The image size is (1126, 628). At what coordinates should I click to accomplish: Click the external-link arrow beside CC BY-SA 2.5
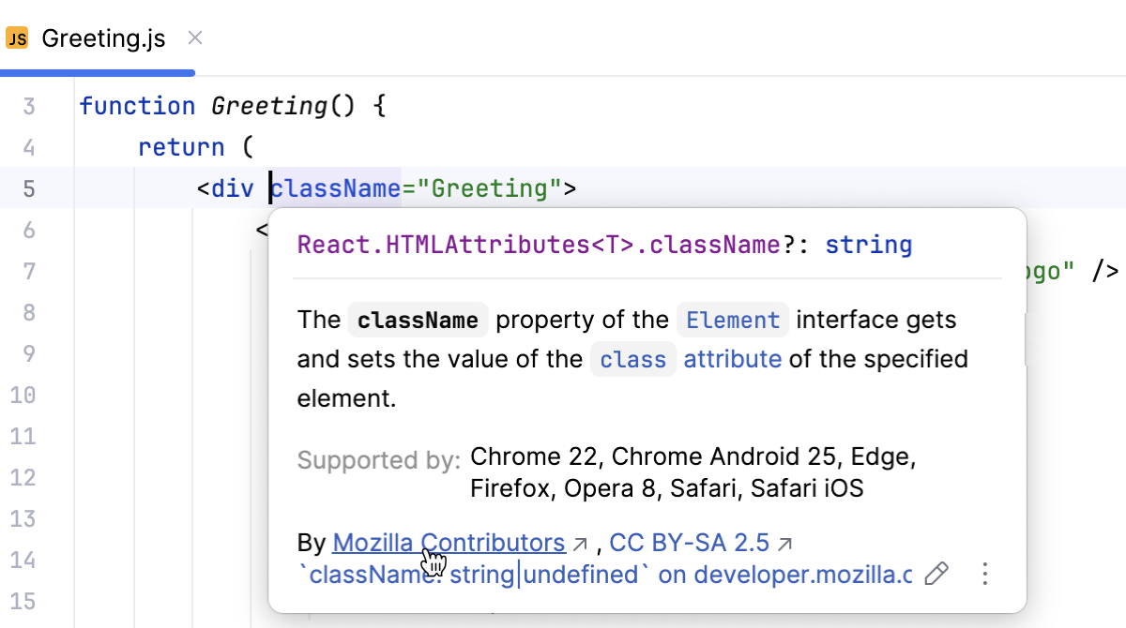[785, 542]
